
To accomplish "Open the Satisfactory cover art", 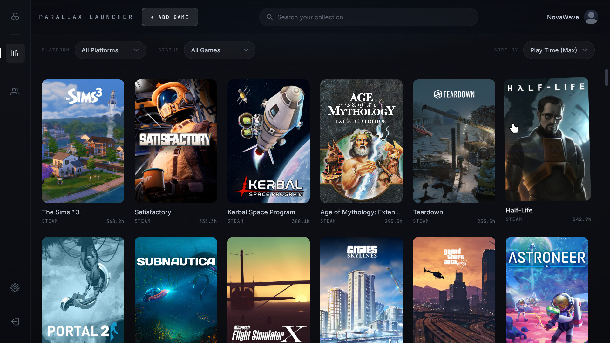I will click(176, 141).
